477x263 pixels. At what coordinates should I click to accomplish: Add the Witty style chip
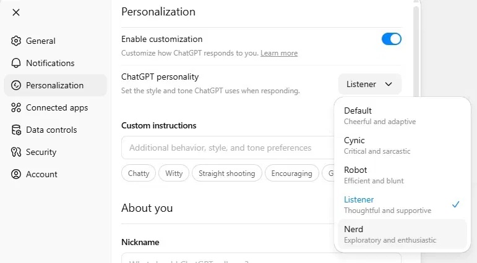coord(174,173)
